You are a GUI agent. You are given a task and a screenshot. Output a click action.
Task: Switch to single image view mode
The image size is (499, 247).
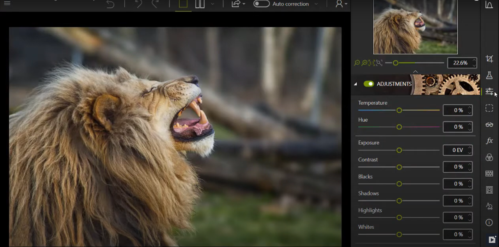(x=183, y=4)
